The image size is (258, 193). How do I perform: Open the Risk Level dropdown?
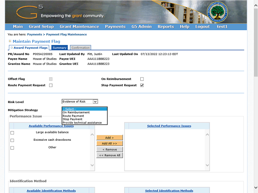coord(80,102)
